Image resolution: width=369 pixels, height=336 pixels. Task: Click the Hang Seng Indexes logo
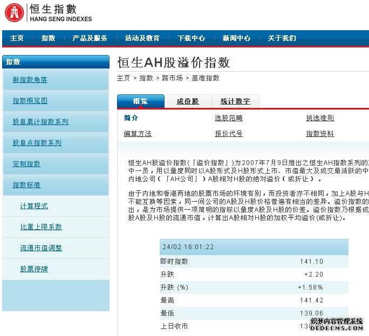point(49,13)
